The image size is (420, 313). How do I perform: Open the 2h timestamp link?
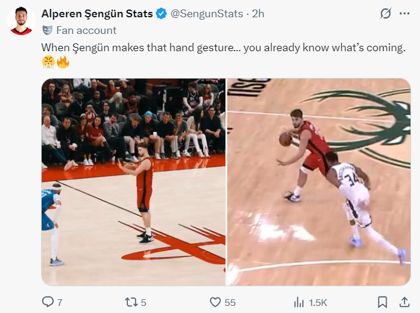[258, 14]
